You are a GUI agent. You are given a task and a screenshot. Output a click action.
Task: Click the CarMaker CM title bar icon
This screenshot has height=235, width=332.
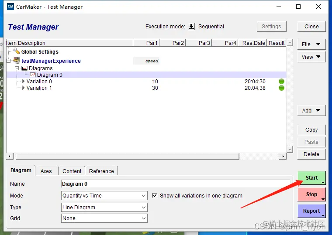coord(10,7)
